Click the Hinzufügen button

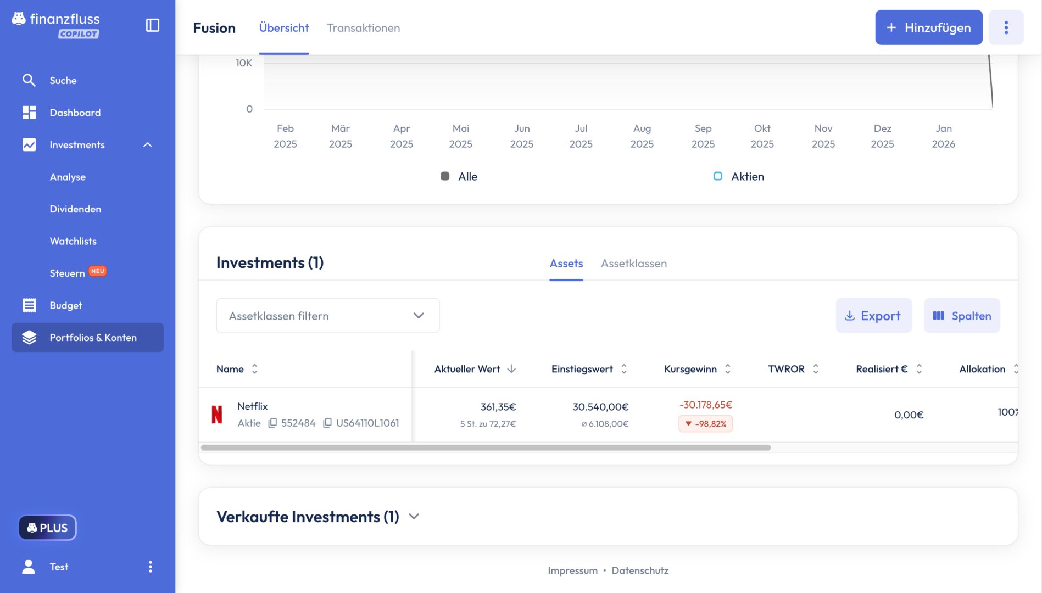coord(928,27)
